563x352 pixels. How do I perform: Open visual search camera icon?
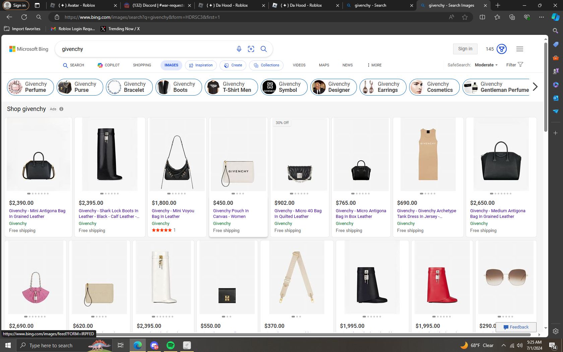click(x=251, y=49)
